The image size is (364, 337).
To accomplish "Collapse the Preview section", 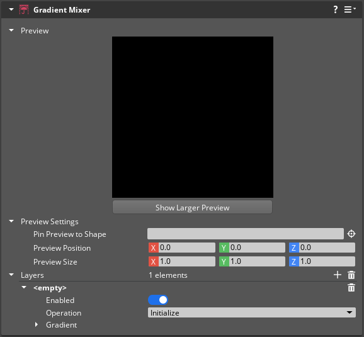I will 11,30.
